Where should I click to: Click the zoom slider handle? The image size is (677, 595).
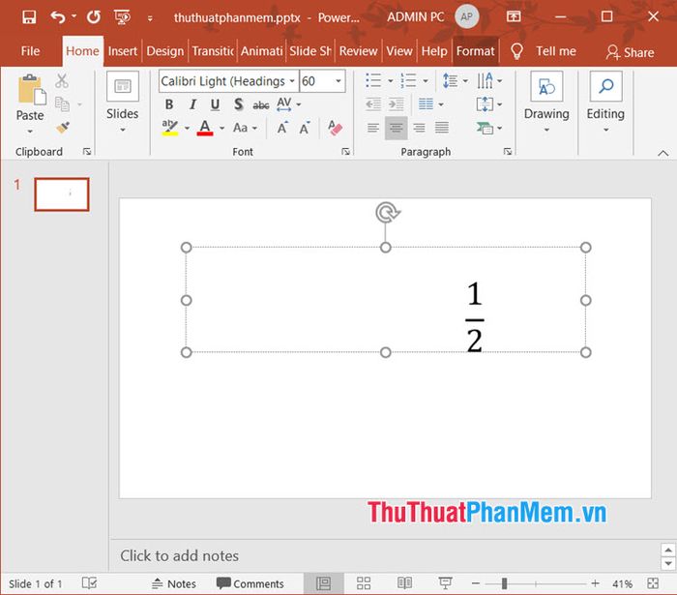point(504,583)
